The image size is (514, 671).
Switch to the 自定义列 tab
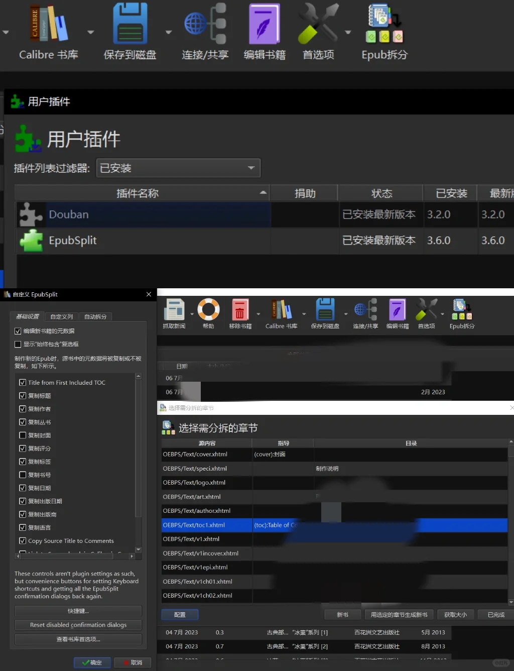62,316
